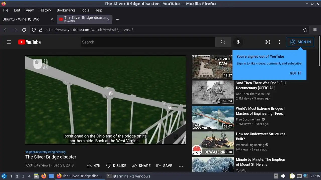Image resolution: width=321 pixels, height=180 pixels.
Task: Dismiss popup with GOT IT
Action: [295, 73]
